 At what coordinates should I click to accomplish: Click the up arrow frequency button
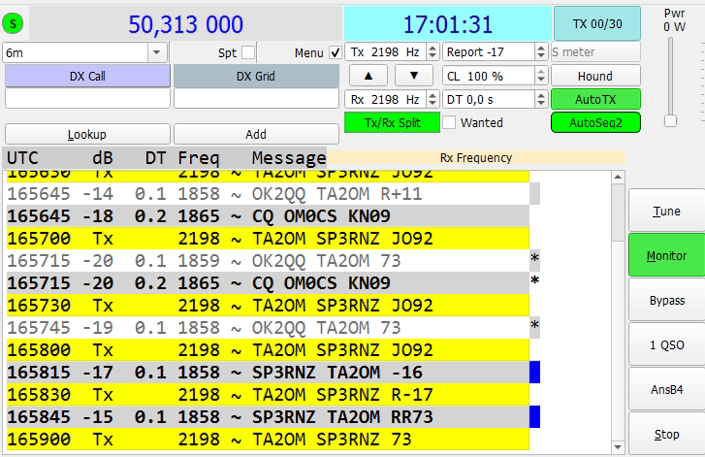pyautogui.click(x=369, y=76)
